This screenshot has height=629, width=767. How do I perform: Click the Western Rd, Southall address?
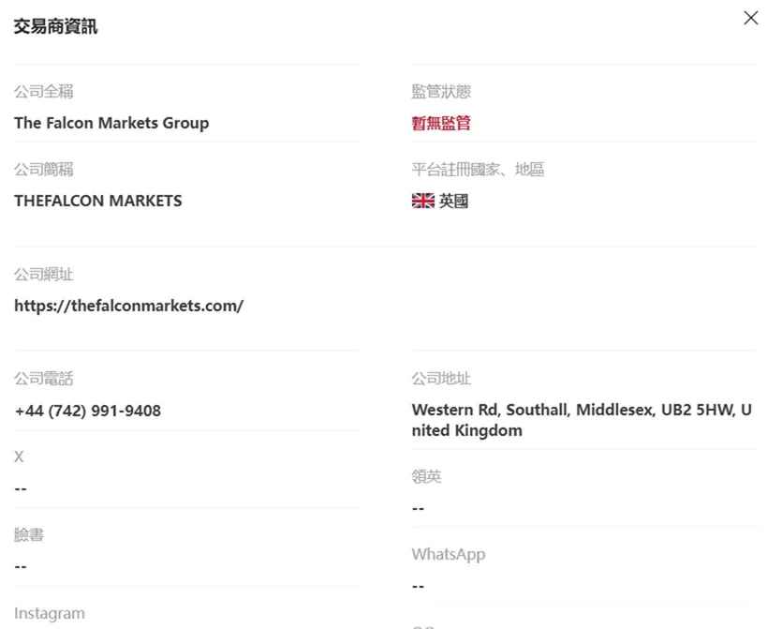point(582,420)
